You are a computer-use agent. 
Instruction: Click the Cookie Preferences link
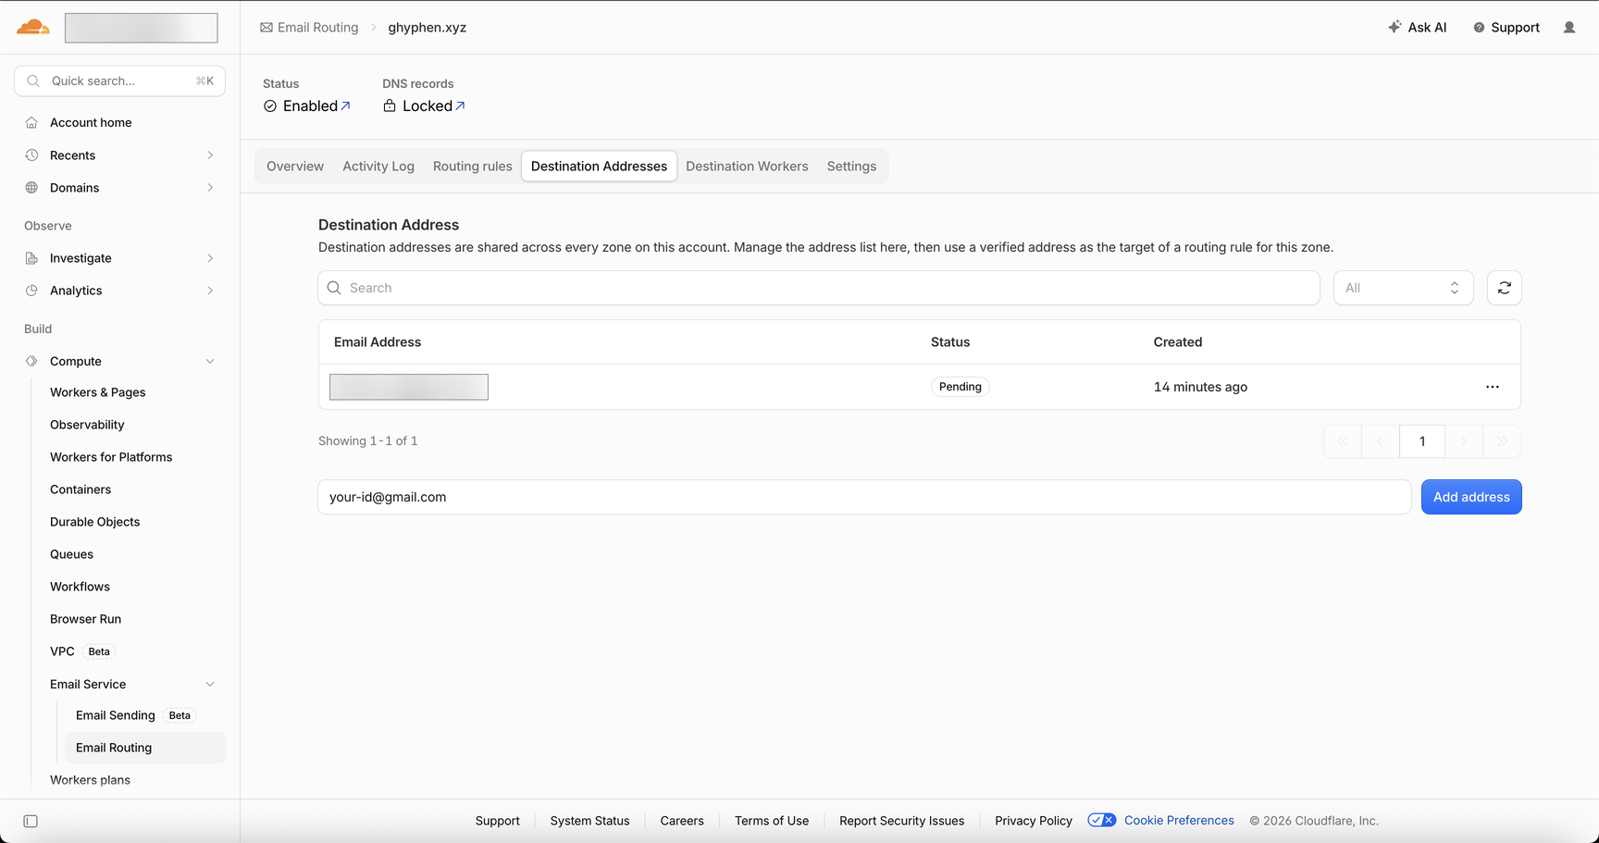(x=1179, y=821)
